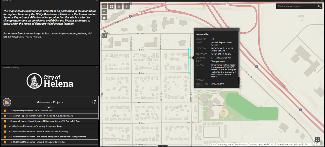Click the search magnifier icon
The width and height of the screenshot is (325, 147).
[x=319, y=6]
